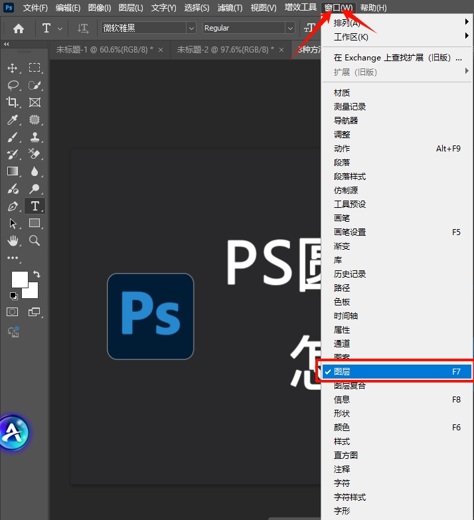Select the Frame tool
474x520 pixels.
[x=35, y=102]
